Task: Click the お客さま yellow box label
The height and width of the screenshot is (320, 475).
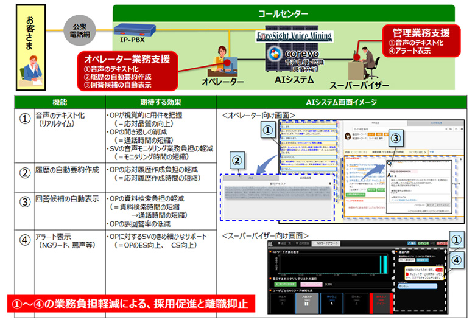Action: 30,33
